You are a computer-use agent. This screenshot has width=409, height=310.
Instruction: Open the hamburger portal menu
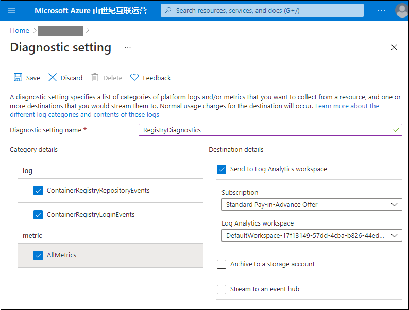pos(12,10)
